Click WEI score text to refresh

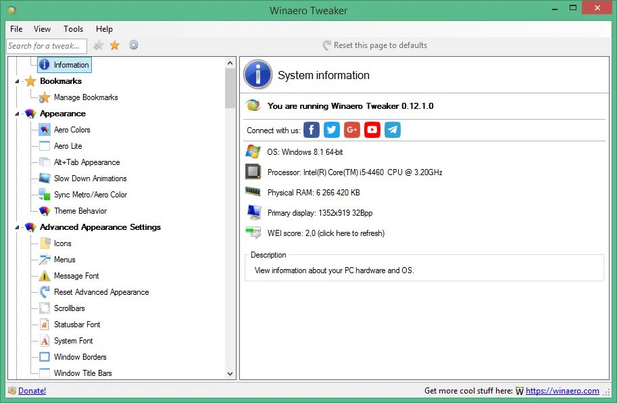coord(326,233)
